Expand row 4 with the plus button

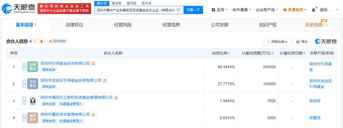(24, 118)
